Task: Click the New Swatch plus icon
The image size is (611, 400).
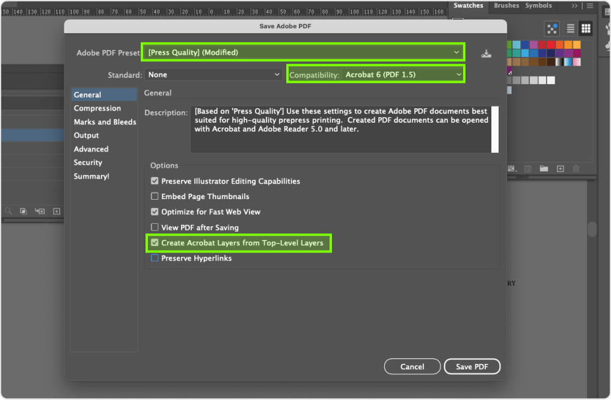Action: 560,169
